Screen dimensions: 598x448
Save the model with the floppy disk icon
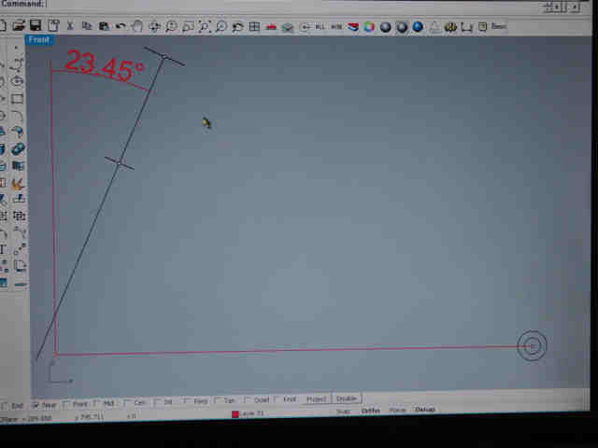[36, 25]
